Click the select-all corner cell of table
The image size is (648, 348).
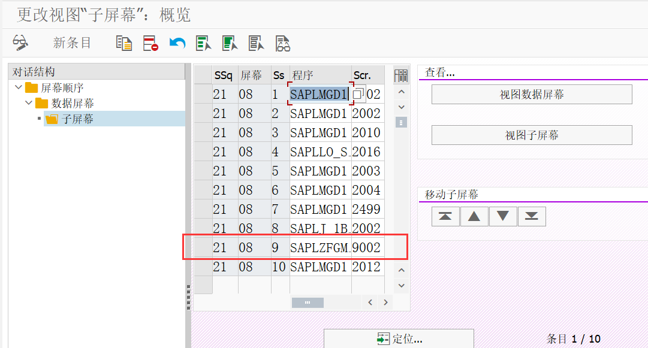click(x=203, y=75)
